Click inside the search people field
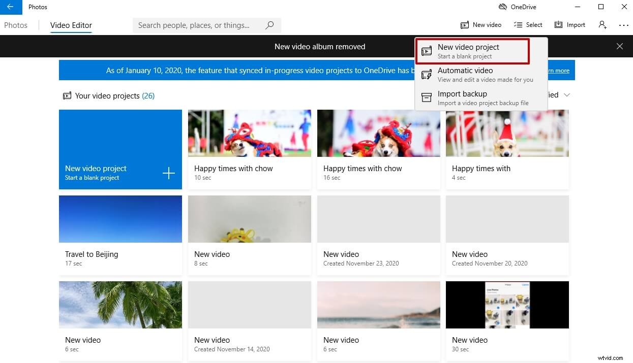 [x=198, y=25]
